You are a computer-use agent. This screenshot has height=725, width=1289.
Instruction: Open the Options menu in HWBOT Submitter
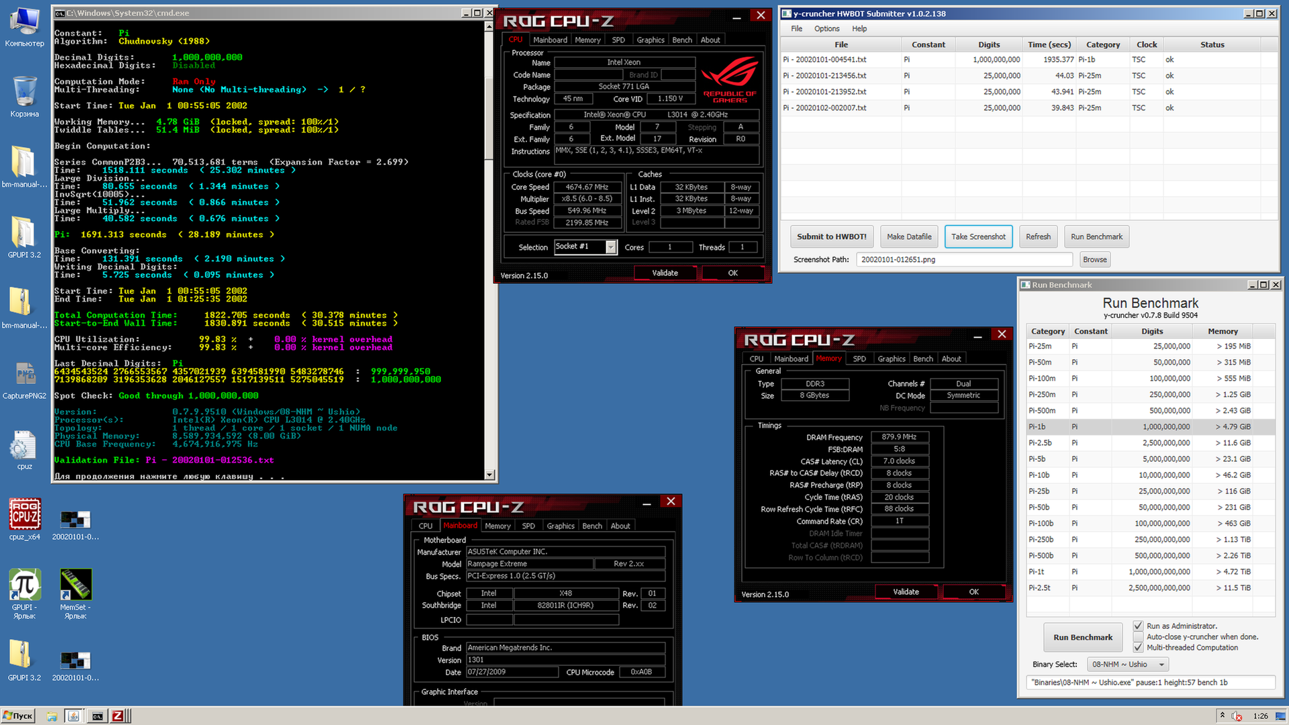click(x=826, y=29)
